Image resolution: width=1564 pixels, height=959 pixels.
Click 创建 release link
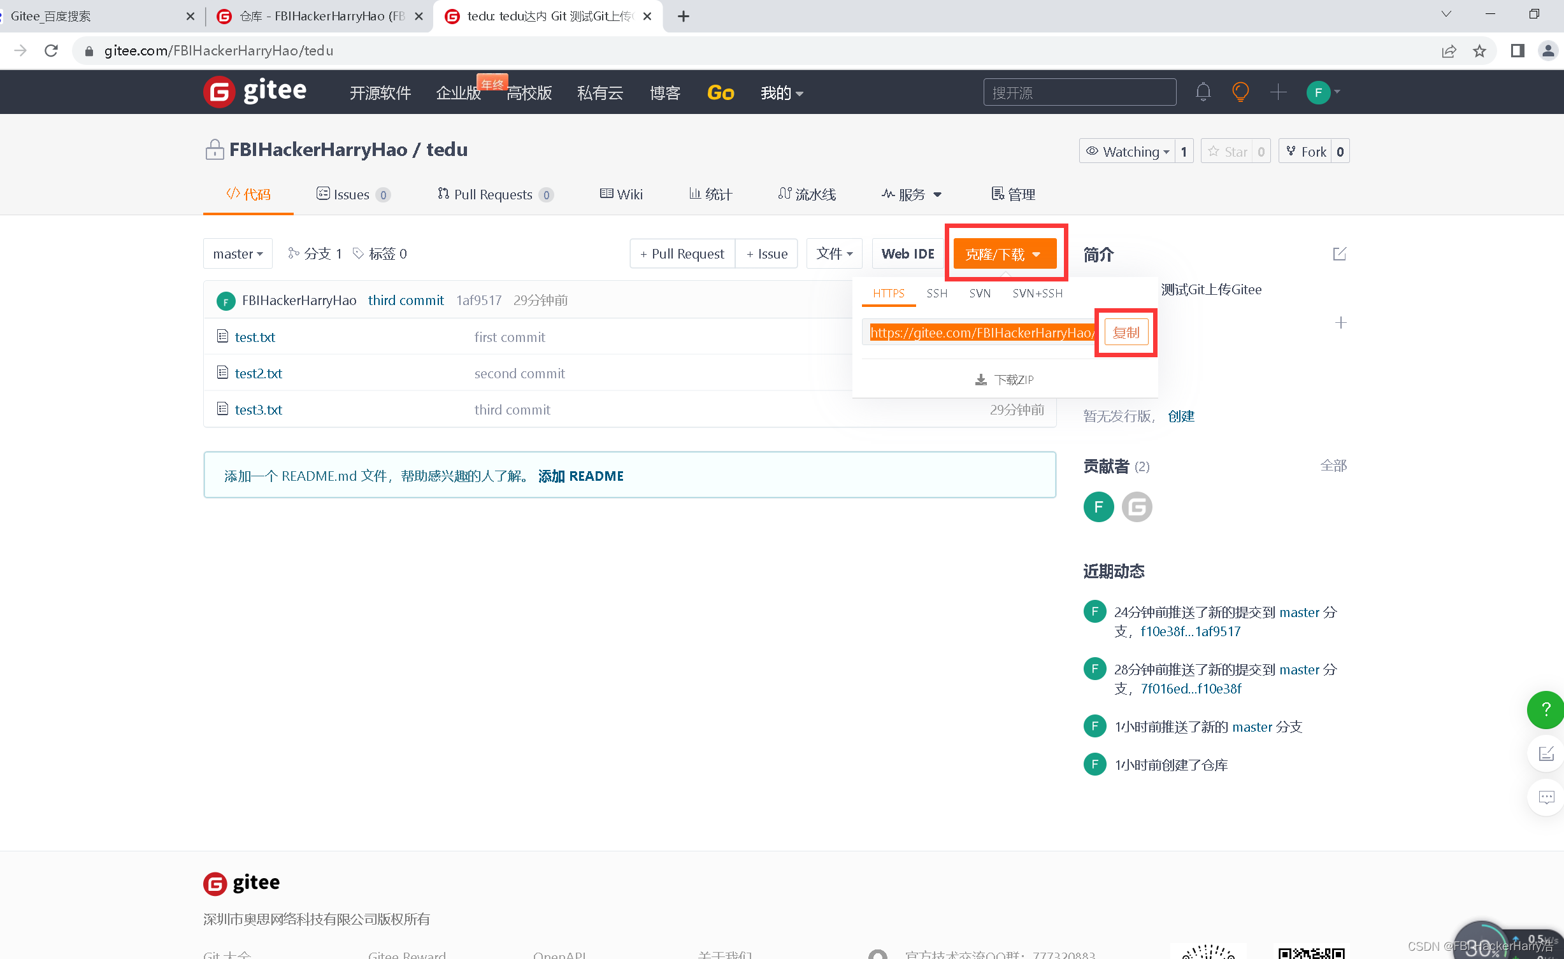pyautogui.click(x=1180, y=416)
